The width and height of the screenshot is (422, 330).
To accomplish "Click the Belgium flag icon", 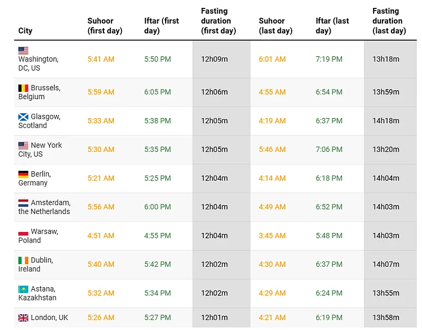I will (23, 88).
